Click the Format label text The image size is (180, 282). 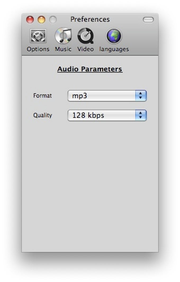pos(42,96)
